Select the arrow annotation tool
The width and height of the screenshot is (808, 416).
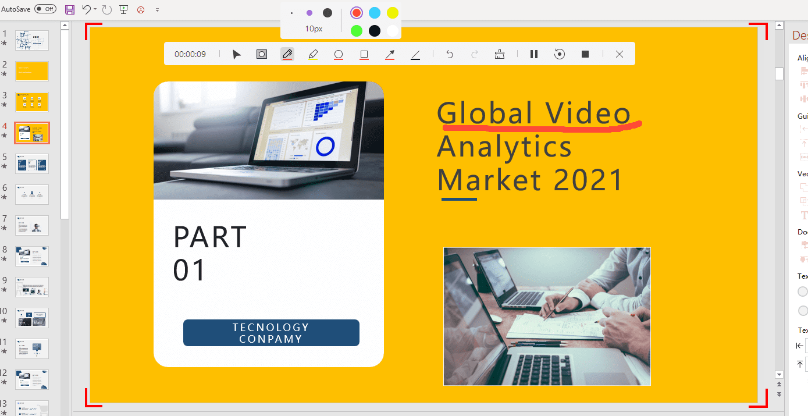(x=390, y=54)
